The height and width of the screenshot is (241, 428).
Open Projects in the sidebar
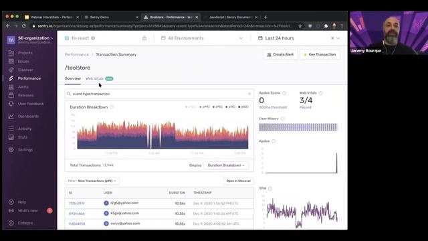click(x=25, y=53)
